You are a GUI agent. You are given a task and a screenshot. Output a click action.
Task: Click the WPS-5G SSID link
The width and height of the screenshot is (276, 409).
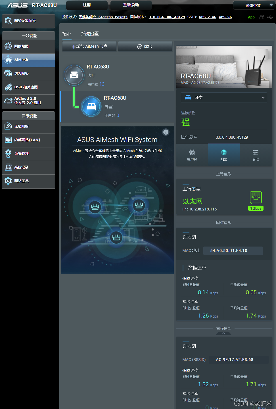click(x=225, y=17)
